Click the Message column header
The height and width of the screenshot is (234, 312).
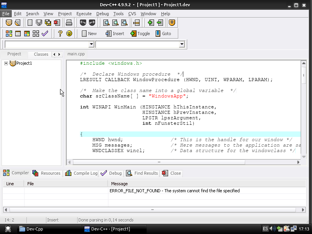(207, 184)
